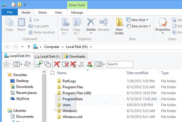The width and height of the screenshot is (182, 122).
Task: Open the recent locations dropdown arrow
Action: pyautogui.click(x=22, y=47)
